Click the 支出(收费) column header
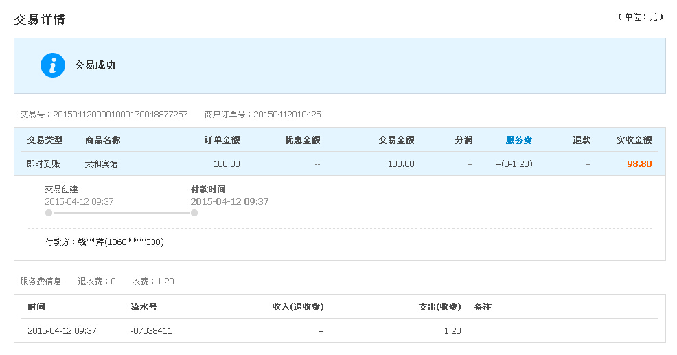 coord(439,307)
